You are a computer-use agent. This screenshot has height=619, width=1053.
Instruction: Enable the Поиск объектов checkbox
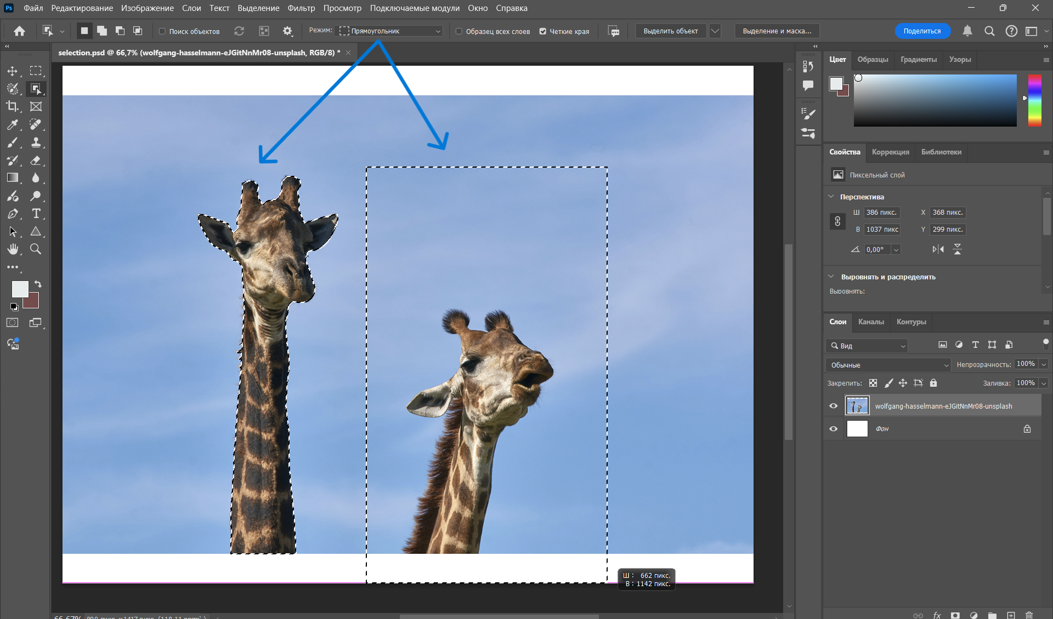[x=162, y=31]
